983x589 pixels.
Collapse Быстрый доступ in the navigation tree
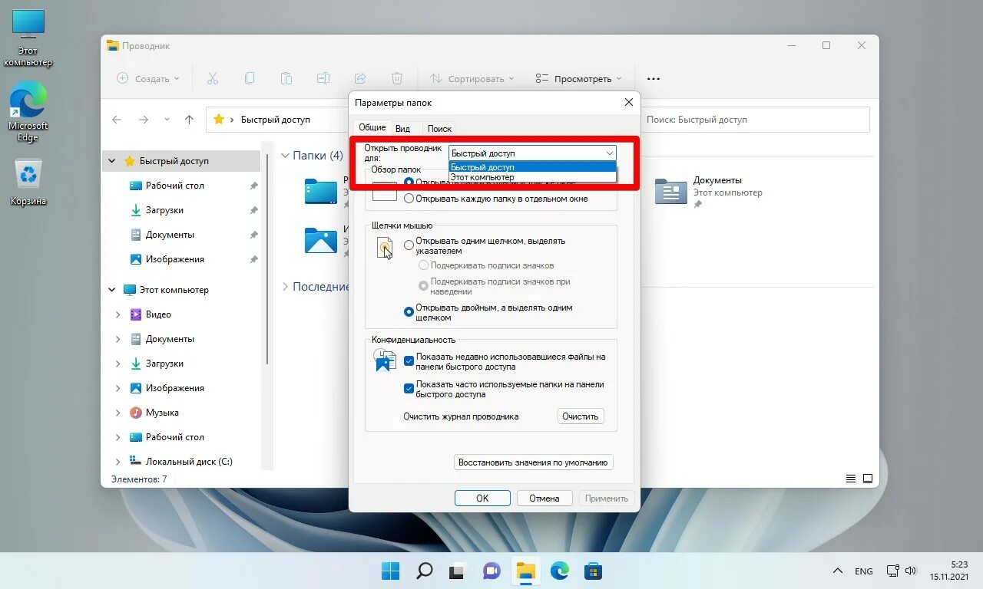[x=112, y=161]
